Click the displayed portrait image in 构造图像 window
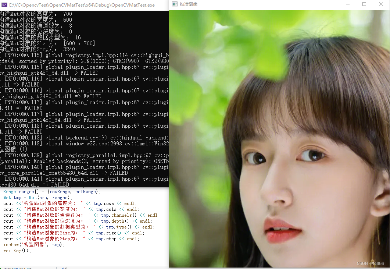Screen dimensions: 390x269 pyautogui.click(x=279, y=139)
